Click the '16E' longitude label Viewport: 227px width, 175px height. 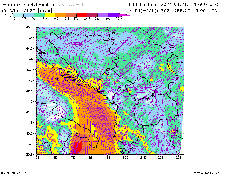pos(54,157)
